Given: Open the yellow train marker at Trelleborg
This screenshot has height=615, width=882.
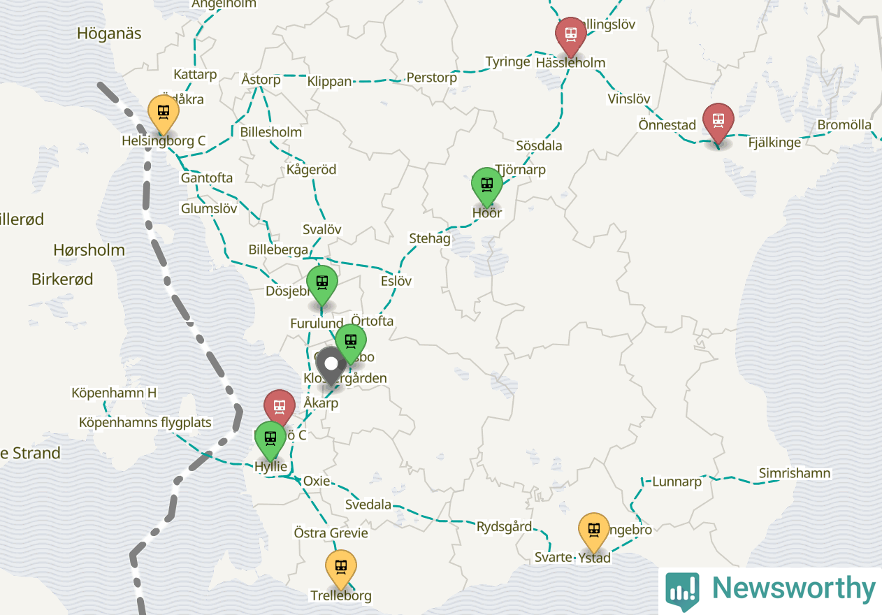Looking at the screenshot, I should tap(341, 569).
